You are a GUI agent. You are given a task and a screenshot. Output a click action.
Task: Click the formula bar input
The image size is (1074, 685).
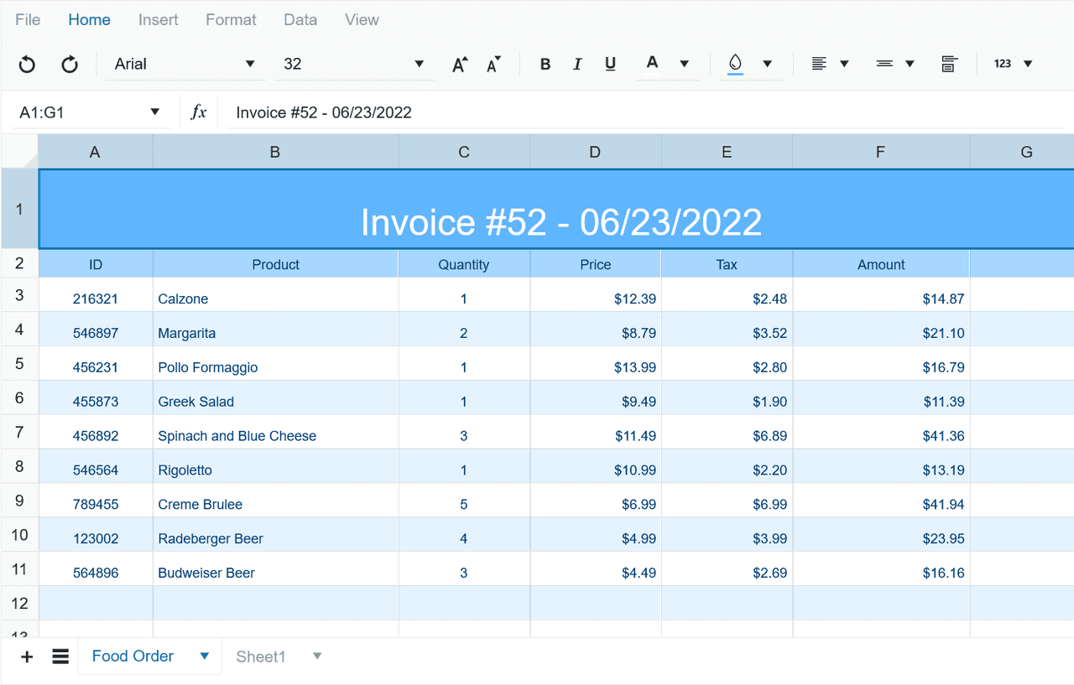646,112
